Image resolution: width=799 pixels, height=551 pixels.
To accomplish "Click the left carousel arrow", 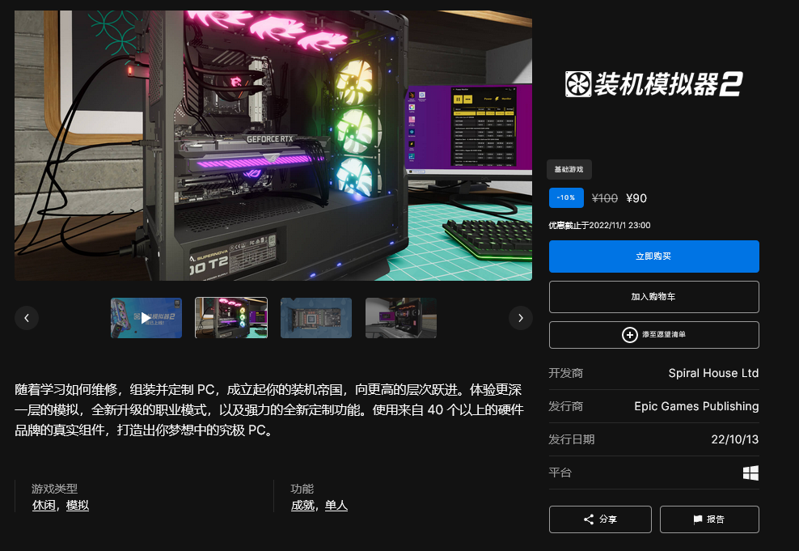I will click(x=27, y=317).
